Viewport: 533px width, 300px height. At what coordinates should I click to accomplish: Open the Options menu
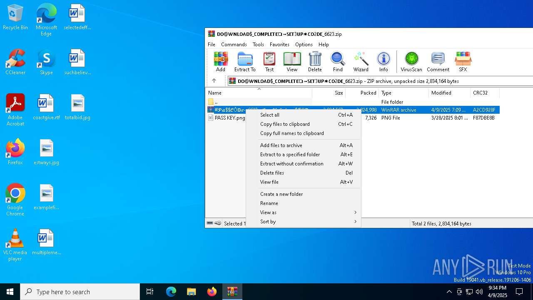[304, 44]
